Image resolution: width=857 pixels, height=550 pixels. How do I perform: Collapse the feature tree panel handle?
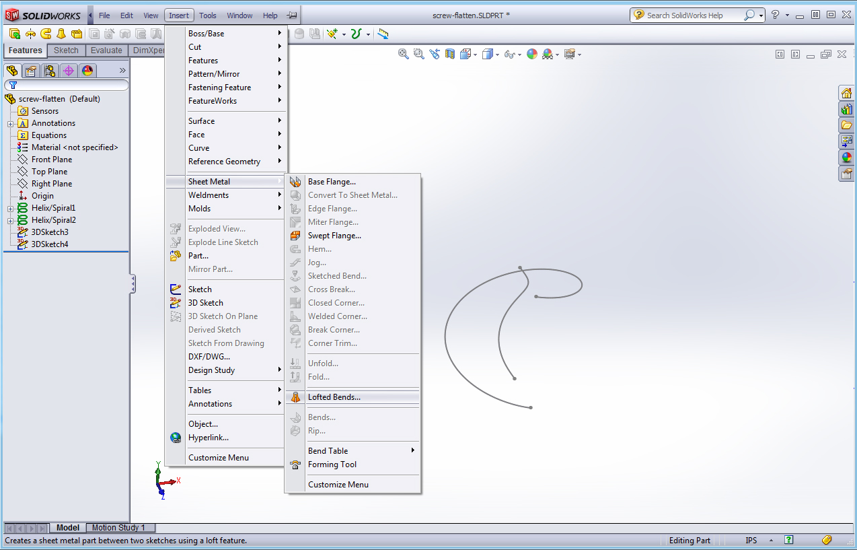coord(133,283)
